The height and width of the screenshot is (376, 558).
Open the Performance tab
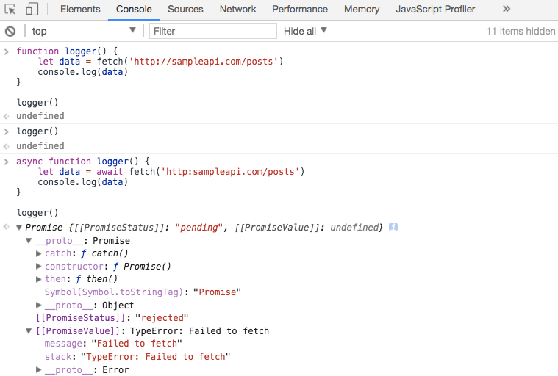(300, 10)
